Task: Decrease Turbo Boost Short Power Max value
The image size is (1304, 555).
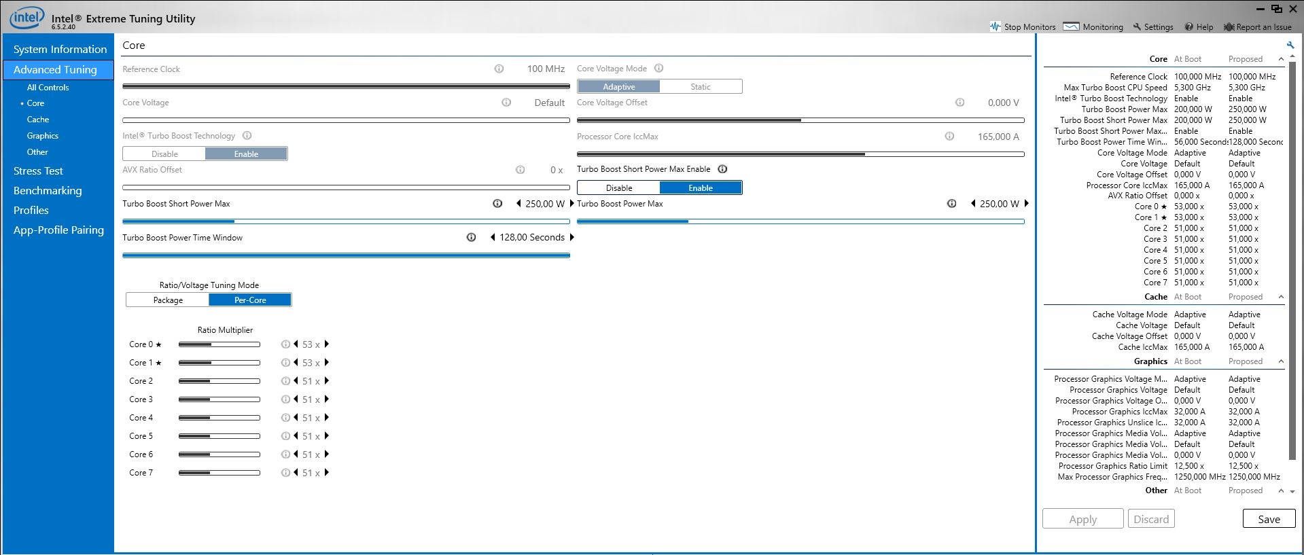Action: pyautogui.click(x=518, y=204)
